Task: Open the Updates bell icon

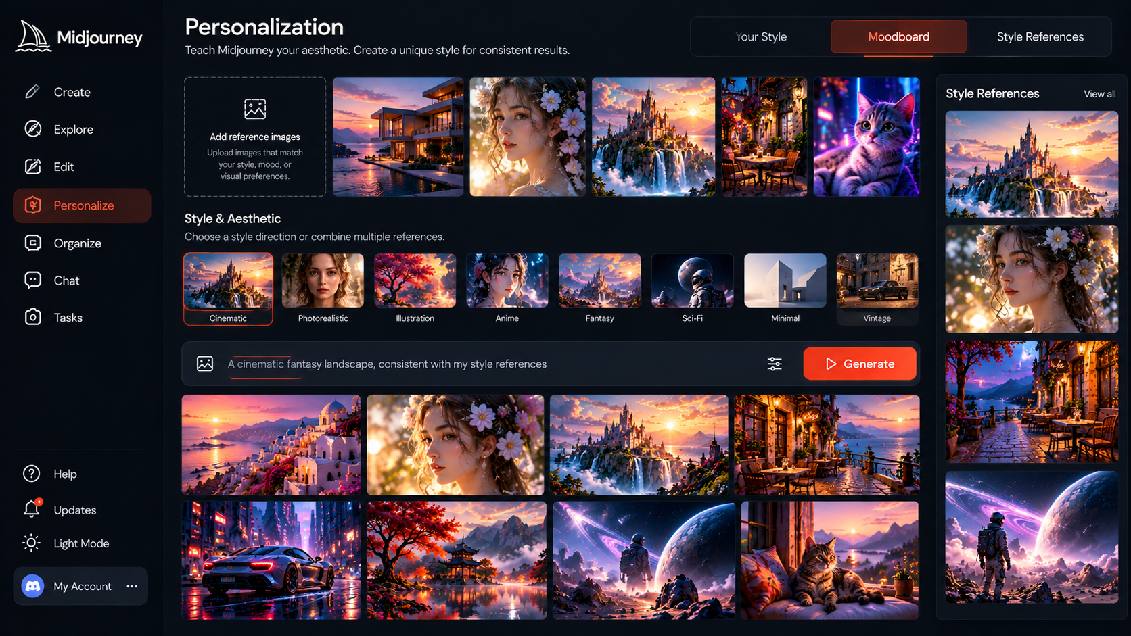Action: click(x=32, y=509)
